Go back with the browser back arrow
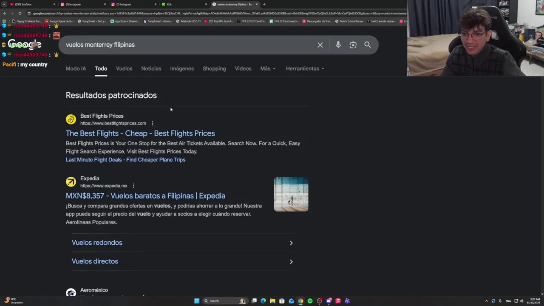The image size is (544, 306). coord(4,13)
